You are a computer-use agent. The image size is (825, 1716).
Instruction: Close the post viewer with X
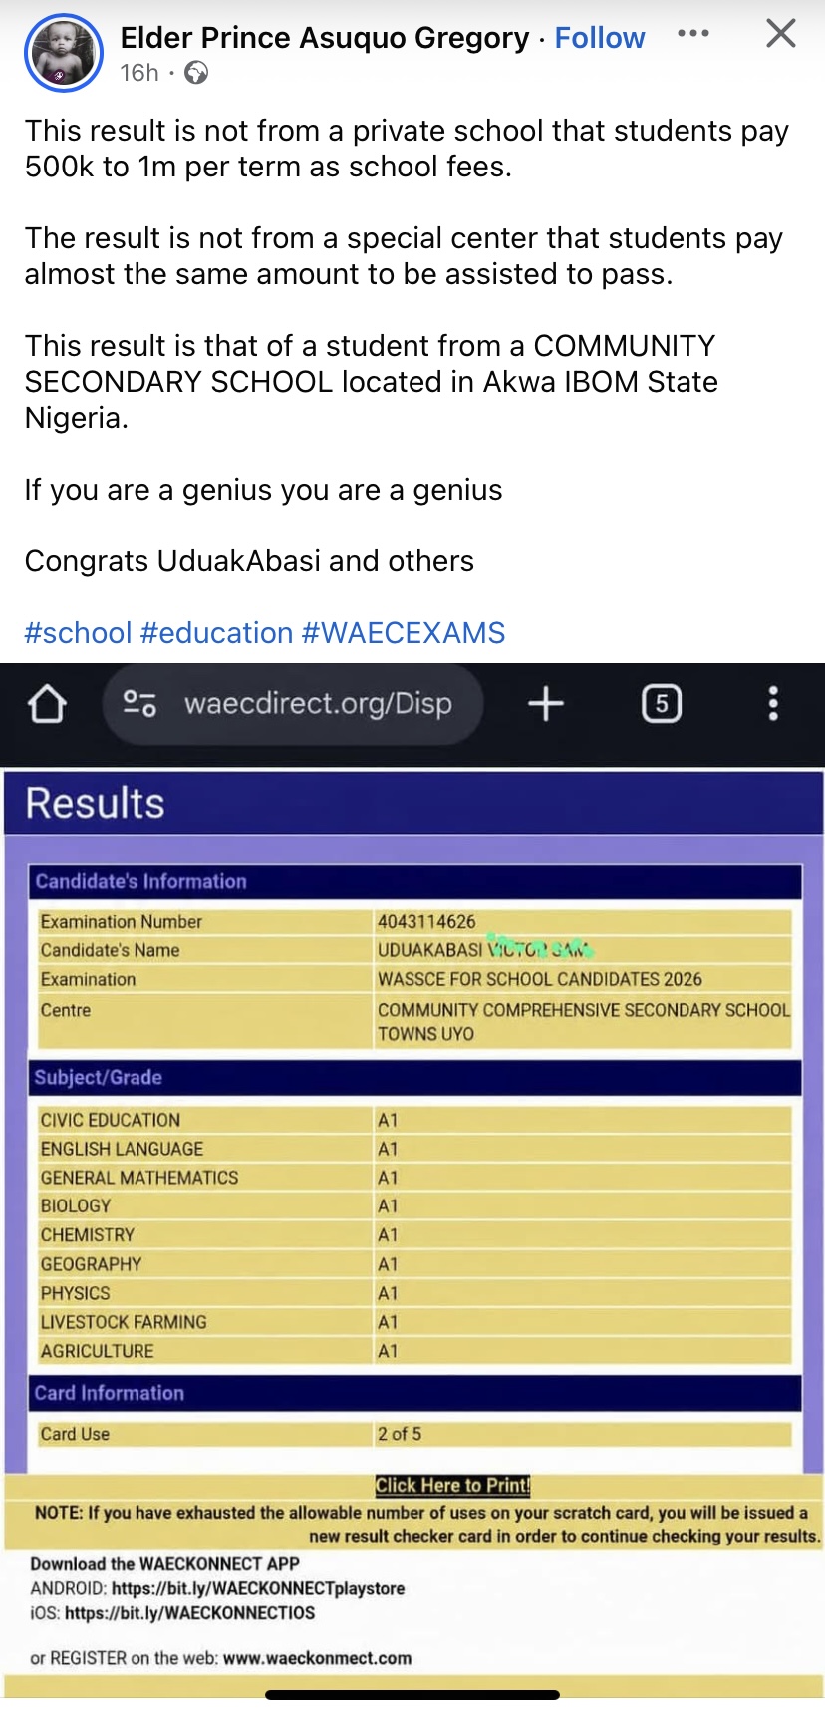780,34
